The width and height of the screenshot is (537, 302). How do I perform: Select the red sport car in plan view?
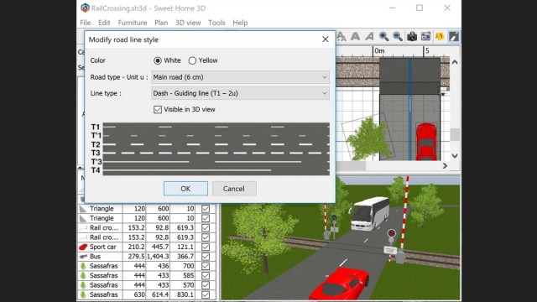[426, 142]
